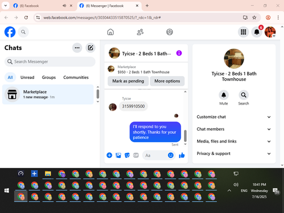284x213 pixels.
Task: Open conversation information purple icon
Action: coord(179,53)
